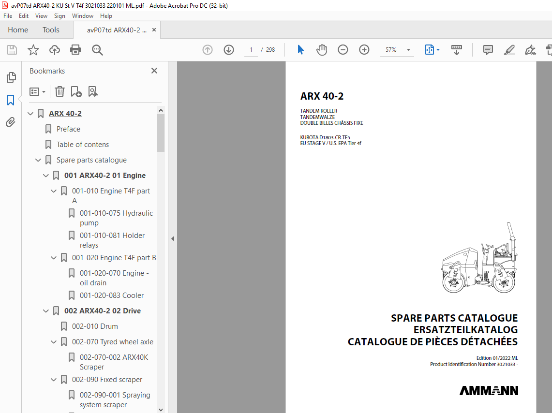Select the avP07td ARX40-2 document tab
The image size is (552, 413).
117,30
